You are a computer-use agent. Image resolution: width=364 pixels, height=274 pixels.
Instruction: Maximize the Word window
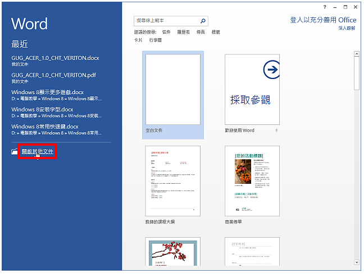(345, 7)
